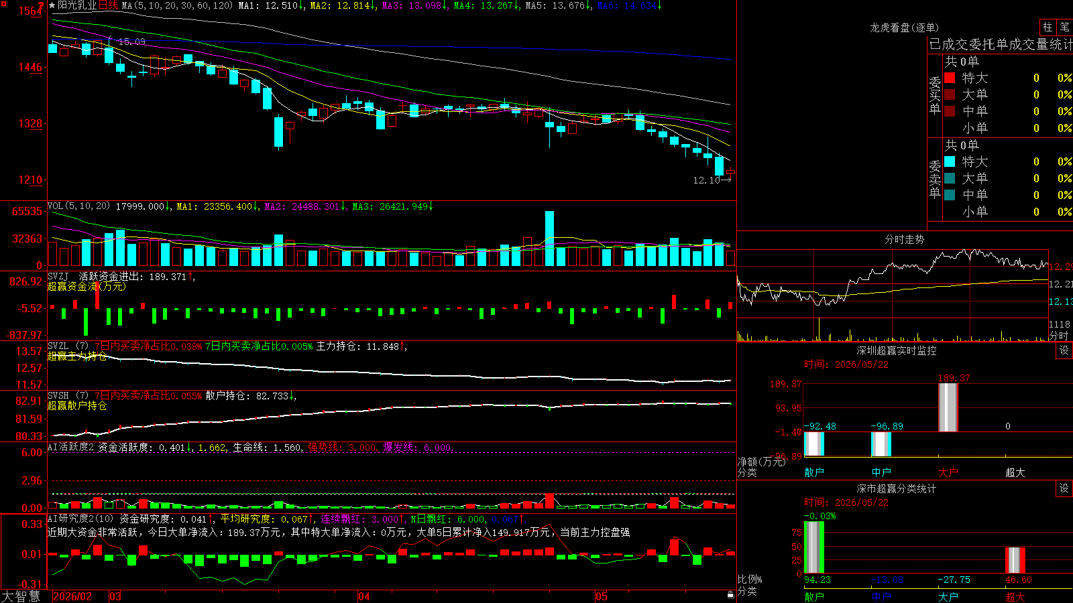
Task: Click the 散户持仓: 82.733 readout
Action: (x=249, y=396)
